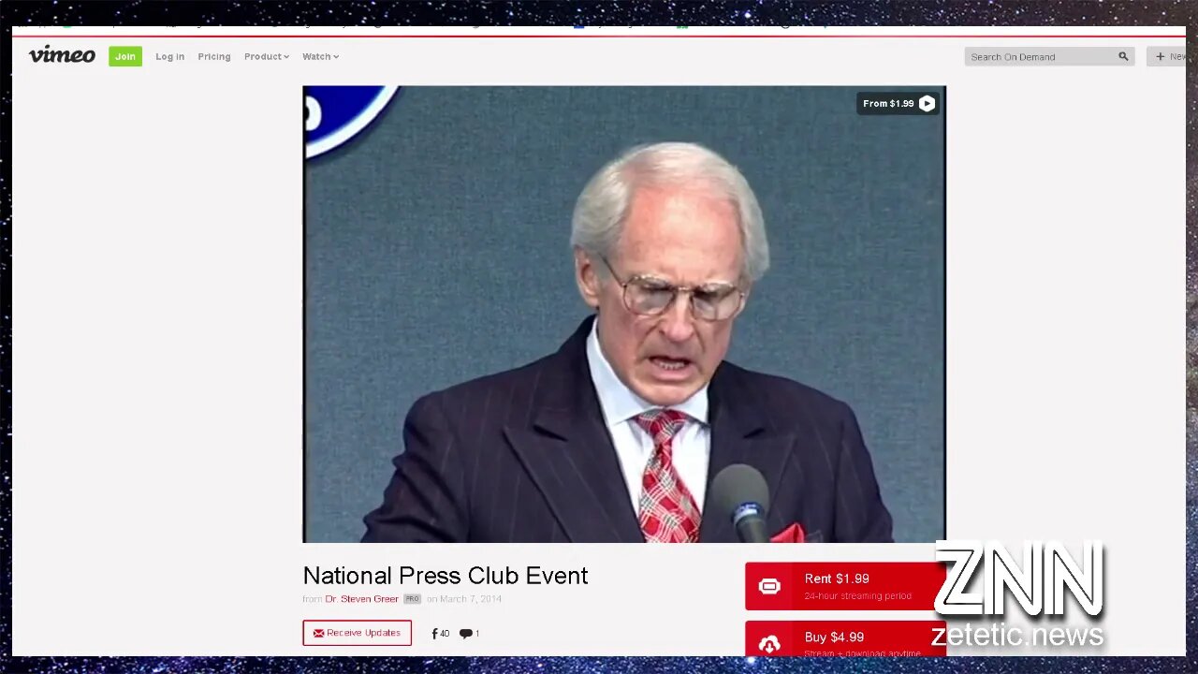Open Dr. Steven Greer's profile link
1198x674 pixels.
361,599
